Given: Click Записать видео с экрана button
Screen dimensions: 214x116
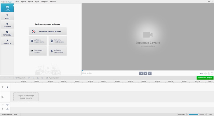Looking at the screenshot, I should (48, 31).
